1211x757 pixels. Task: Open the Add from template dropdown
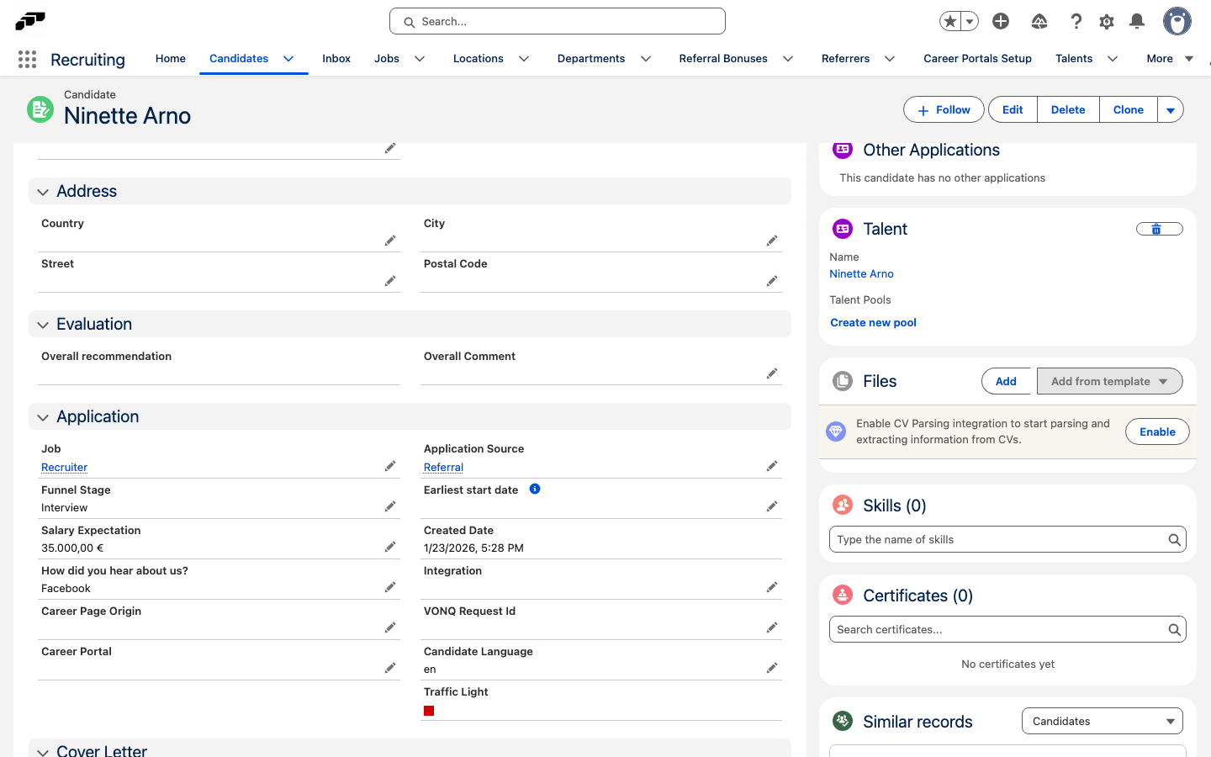coord(1110,381)
